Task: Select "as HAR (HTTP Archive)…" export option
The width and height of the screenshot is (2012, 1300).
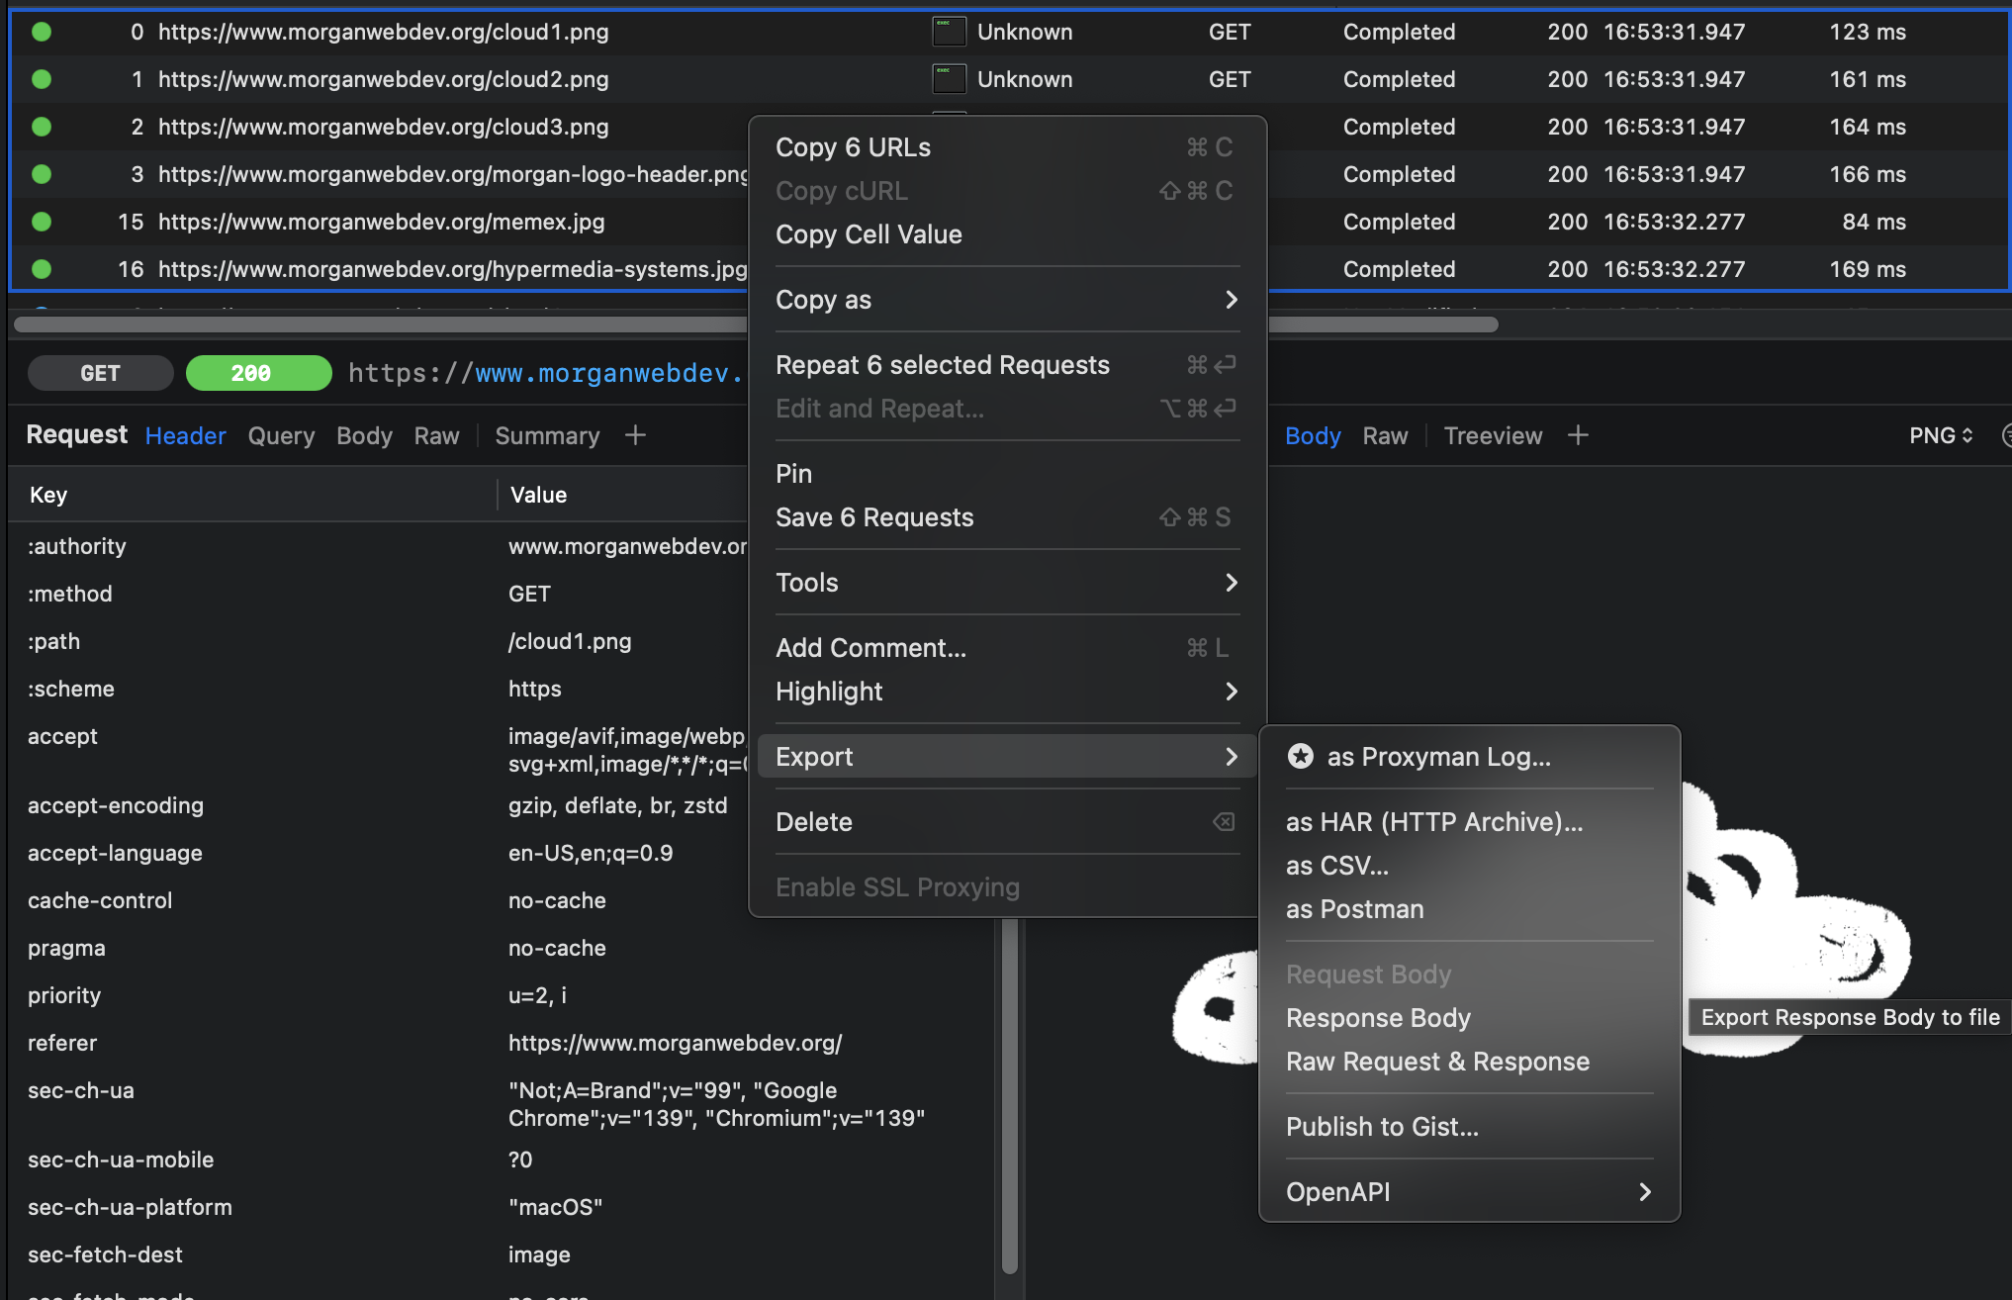Action: click(x=1434, y=821)
